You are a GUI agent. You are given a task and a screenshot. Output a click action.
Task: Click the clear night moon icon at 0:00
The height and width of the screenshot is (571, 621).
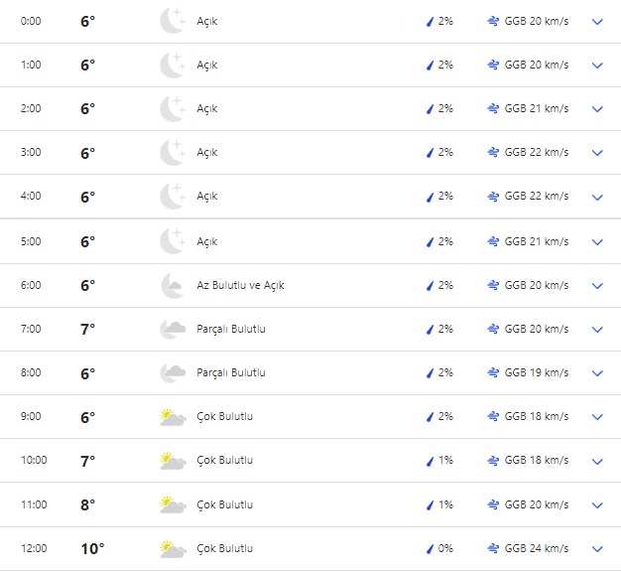pos(173,21)
